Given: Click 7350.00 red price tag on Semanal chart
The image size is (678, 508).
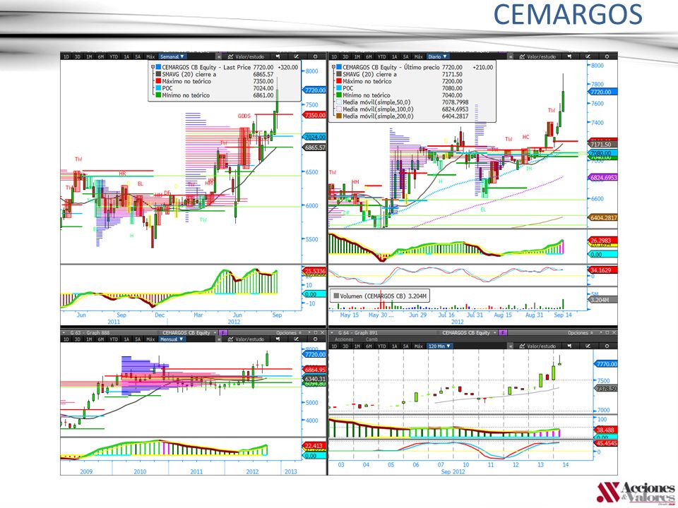Looking at the screenshot, I should (315, 115).
